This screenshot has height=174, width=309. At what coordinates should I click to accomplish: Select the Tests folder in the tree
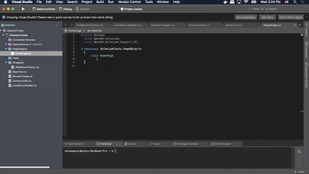[15, 58]
